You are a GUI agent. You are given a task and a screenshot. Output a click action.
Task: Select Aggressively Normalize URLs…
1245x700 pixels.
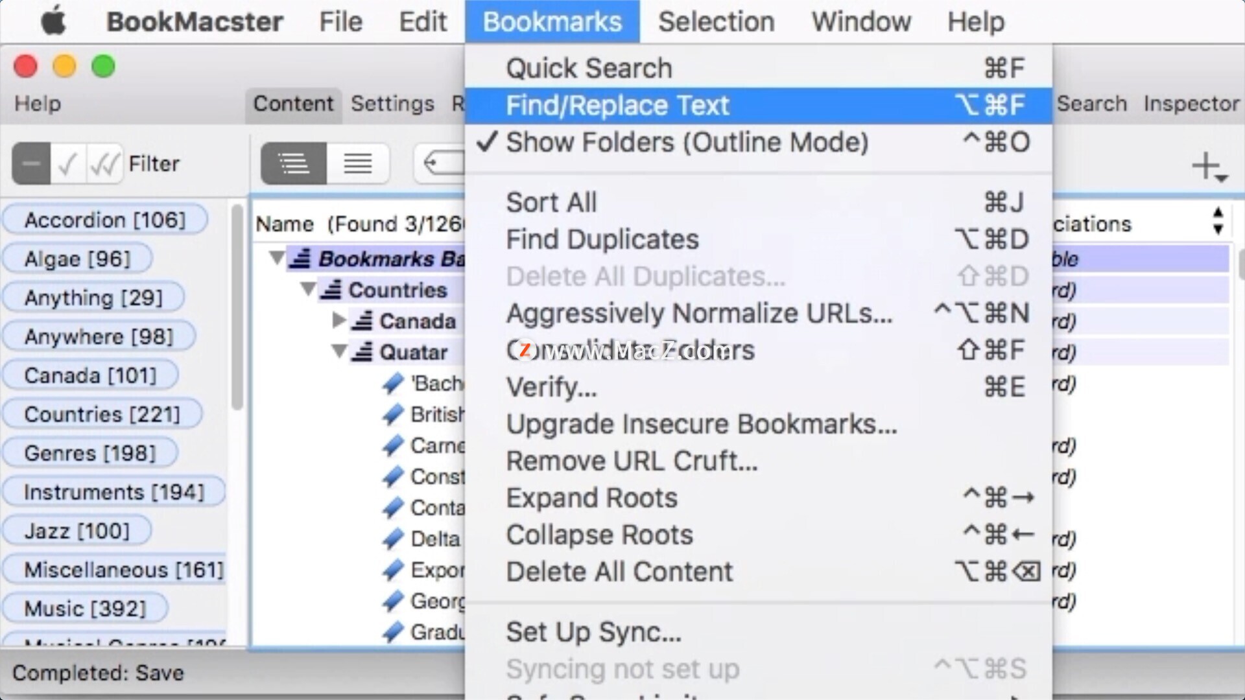759,313
